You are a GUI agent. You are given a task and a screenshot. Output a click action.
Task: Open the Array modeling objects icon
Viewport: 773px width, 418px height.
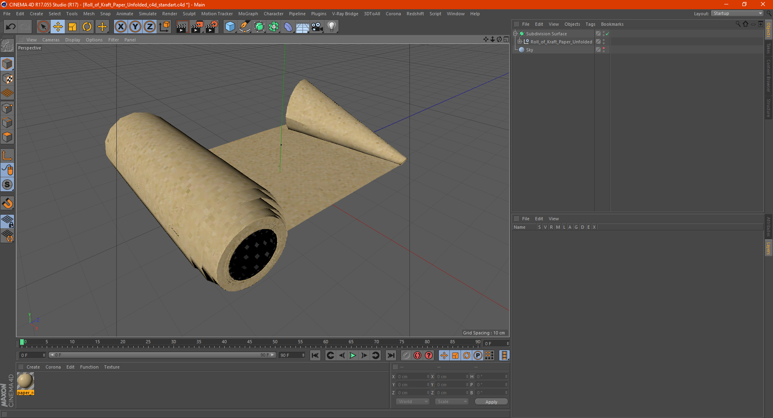click(x=274, y=27)
